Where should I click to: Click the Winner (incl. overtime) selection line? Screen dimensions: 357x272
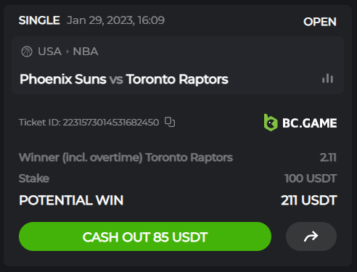(x=126, y=157)
